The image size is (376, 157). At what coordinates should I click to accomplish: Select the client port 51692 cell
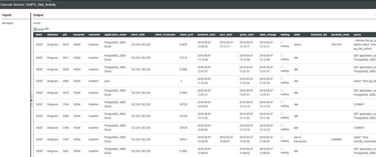pyautogui.click(x=183, y=151)
